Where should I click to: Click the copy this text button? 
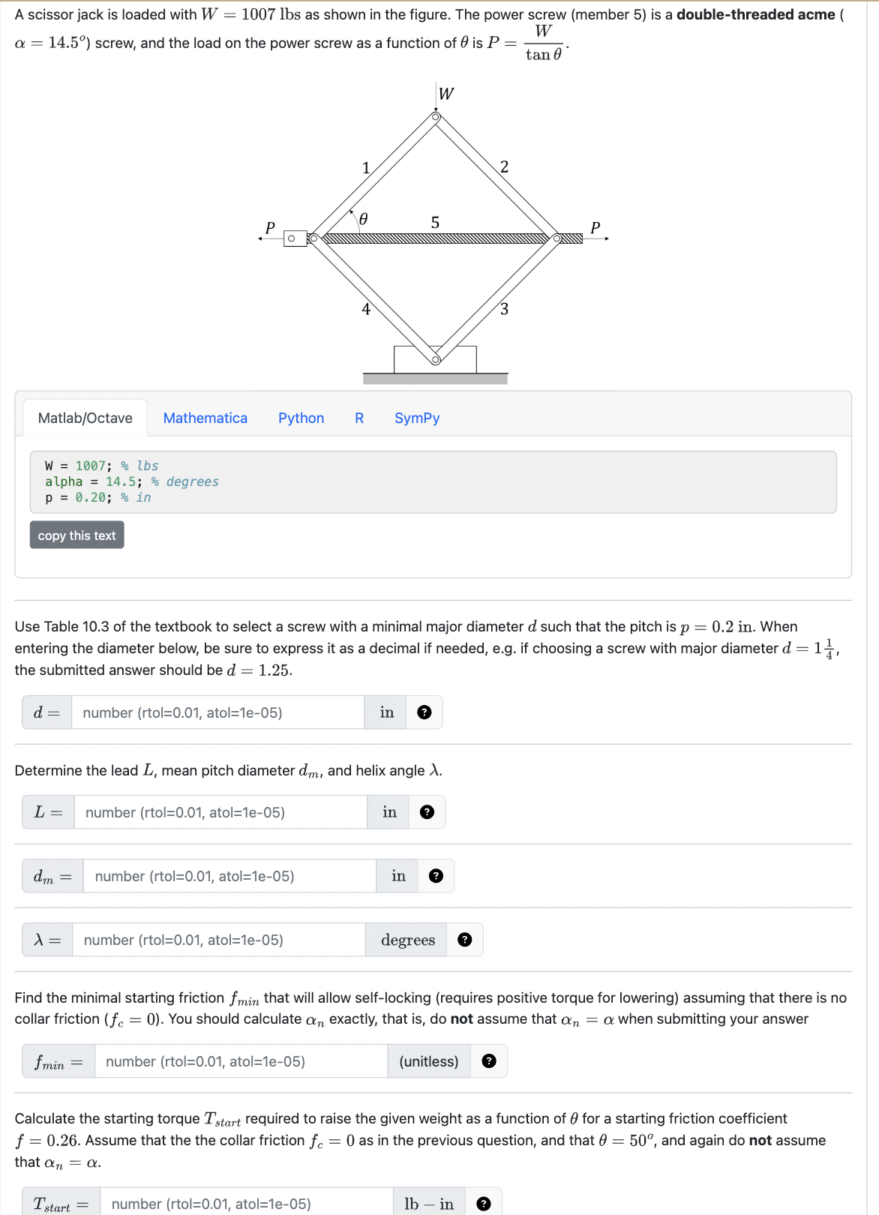pyautogui.click(x=76, y=535)
